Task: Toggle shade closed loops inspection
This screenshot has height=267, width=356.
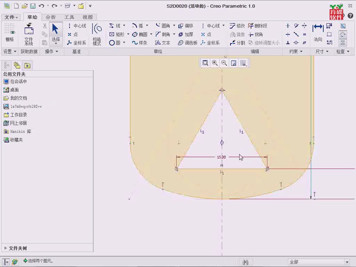Action: pos(343,43)
